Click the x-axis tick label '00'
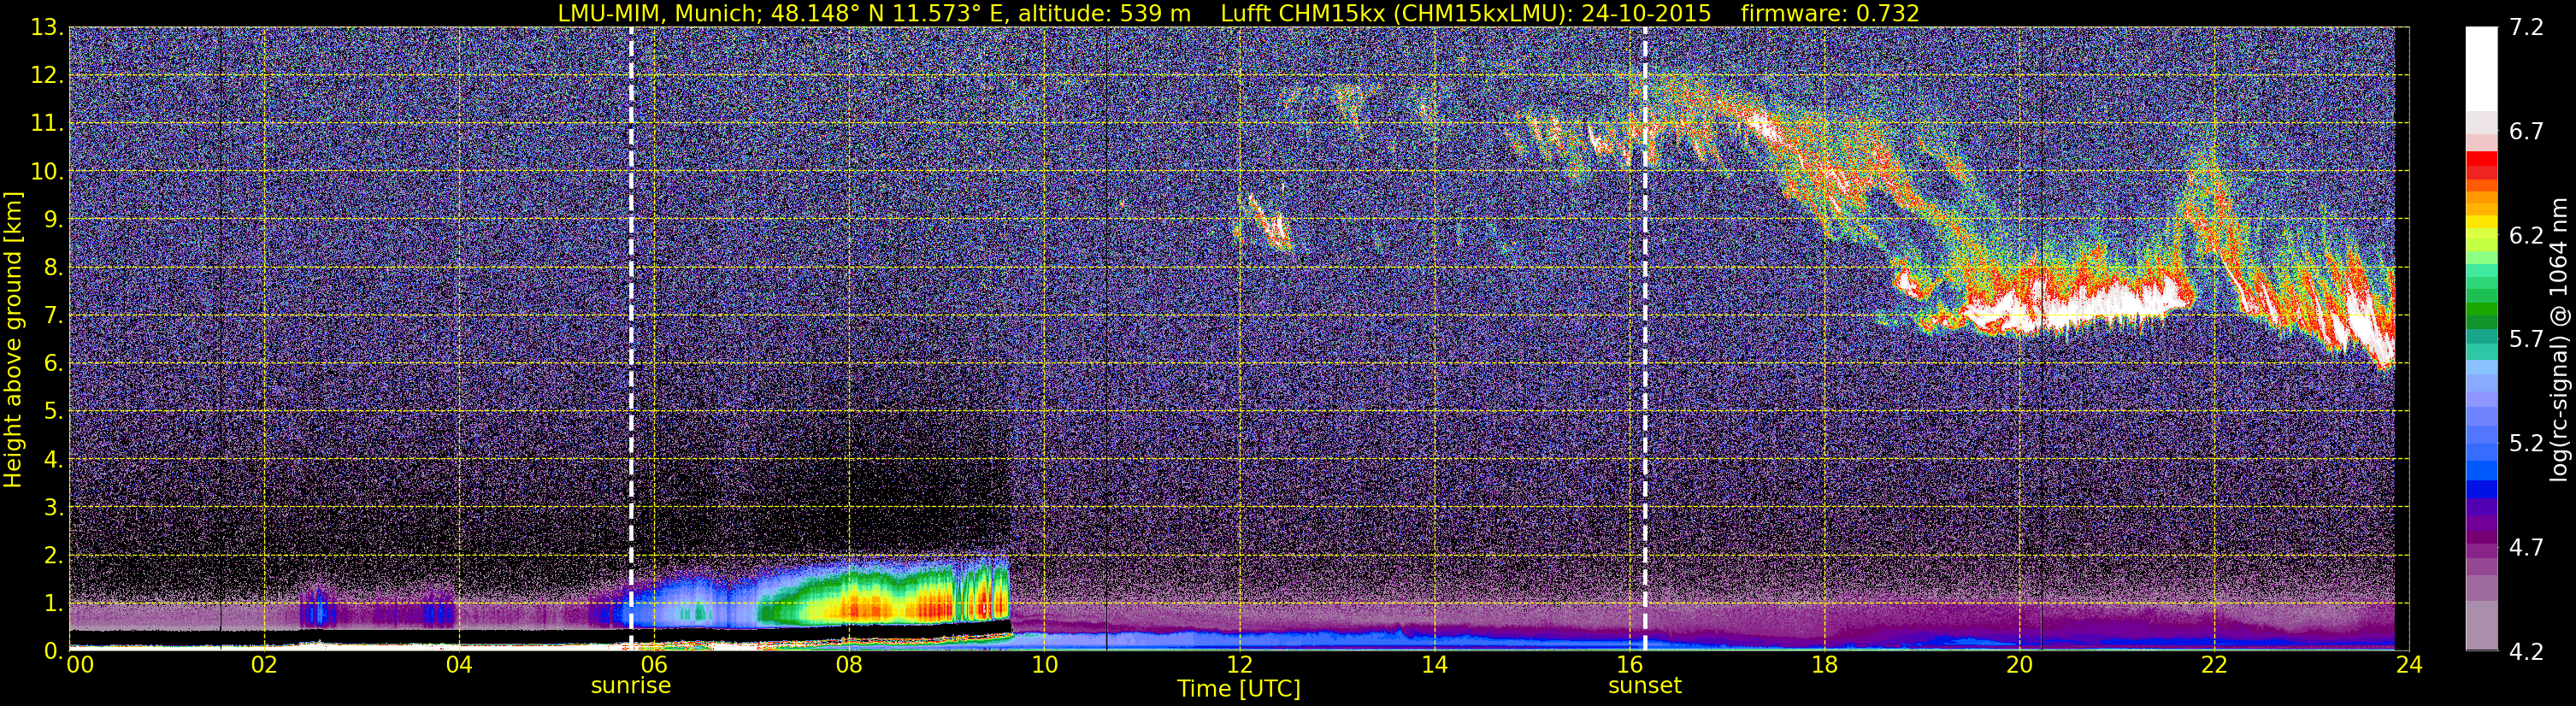This screenshot has width=2576, height=706. coord(80,664)
